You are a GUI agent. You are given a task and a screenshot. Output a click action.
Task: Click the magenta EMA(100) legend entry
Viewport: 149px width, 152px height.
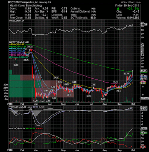pyautogui.click(x=17, y=55)
